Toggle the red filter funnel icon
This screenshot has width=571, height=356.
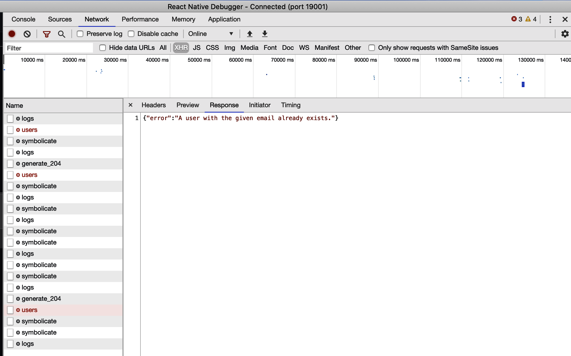[x=46, y=34]
